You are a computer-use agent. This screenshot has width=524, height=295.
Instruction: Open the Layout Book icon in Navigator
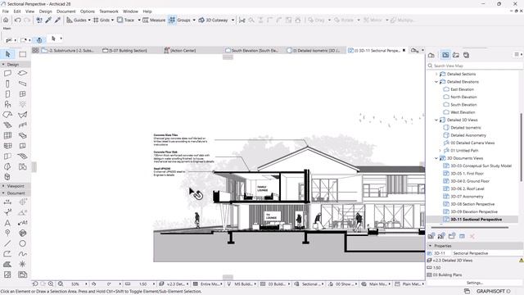(x=456, y=55)
